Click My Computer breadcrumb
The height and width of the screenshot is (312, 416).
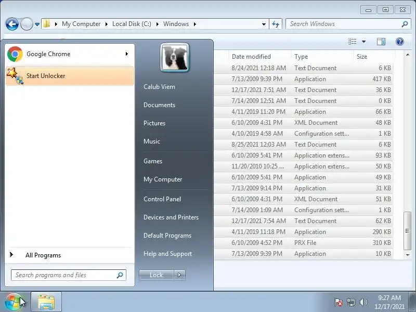[81, 24]
